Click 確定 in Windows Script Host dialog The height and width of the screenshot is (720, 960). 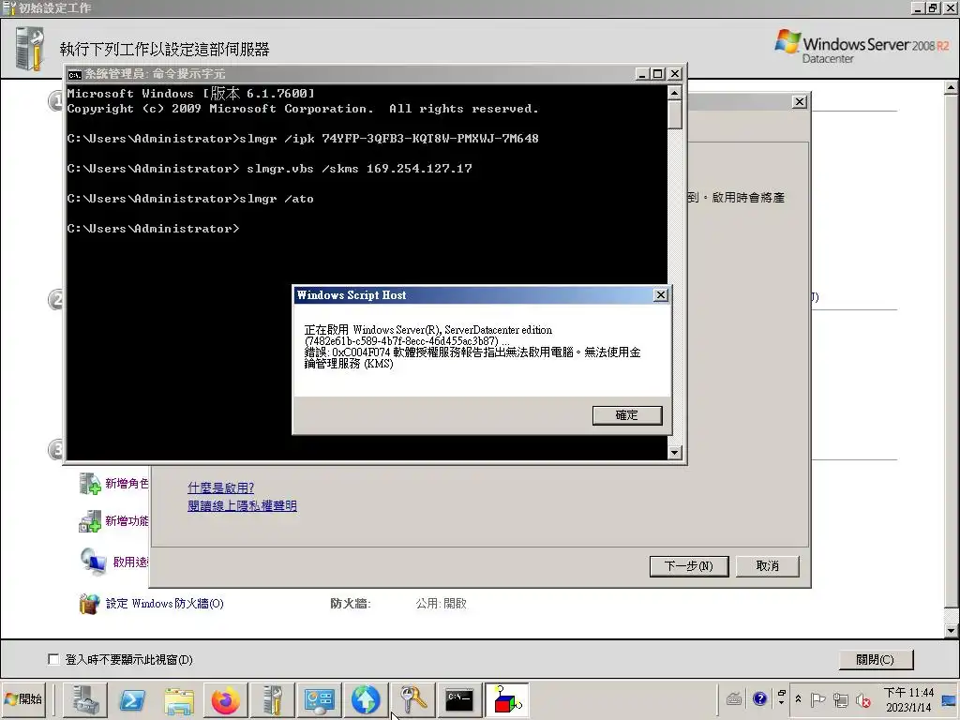(x=627, y=415)
